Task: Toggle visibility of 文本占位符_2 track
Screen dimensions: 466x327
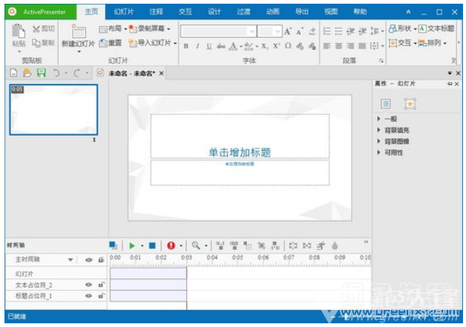Action: click(x=88, y=285)
